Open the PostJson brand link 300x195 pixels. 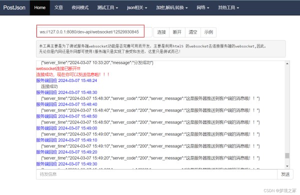pos(14,7)
